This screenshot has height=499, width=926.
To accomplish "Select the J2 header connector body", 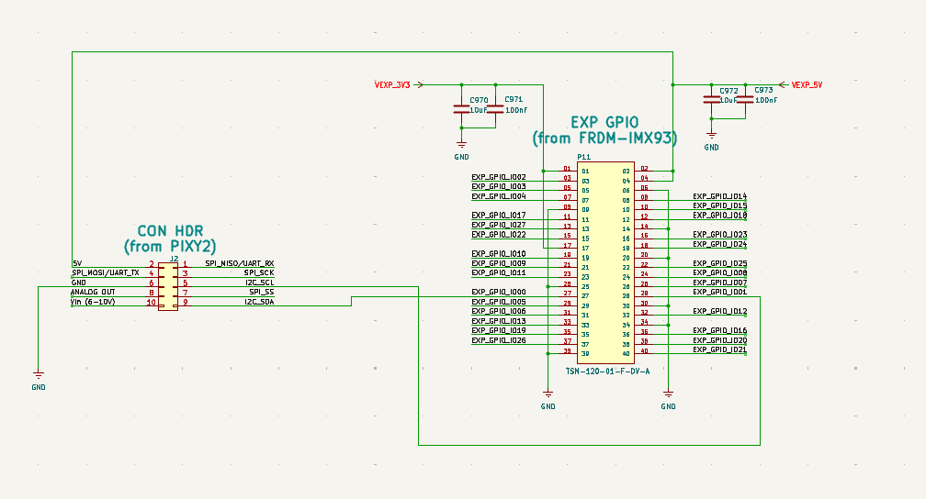I will (x=167, y=283).
